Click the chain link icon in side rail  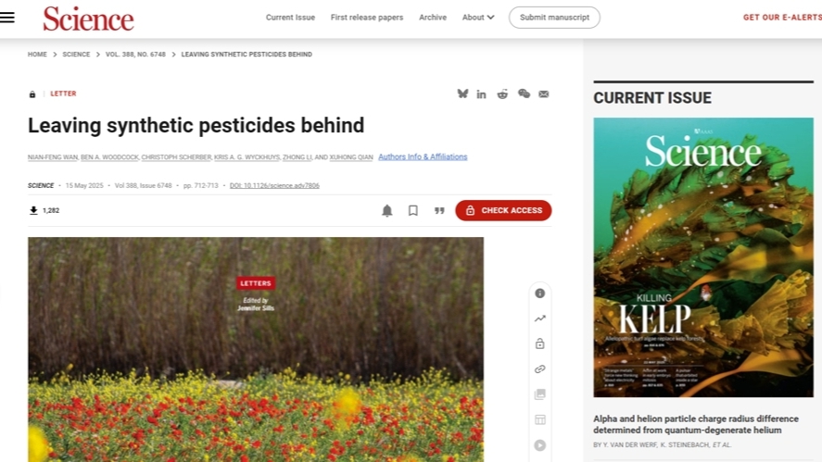(539, 368)
